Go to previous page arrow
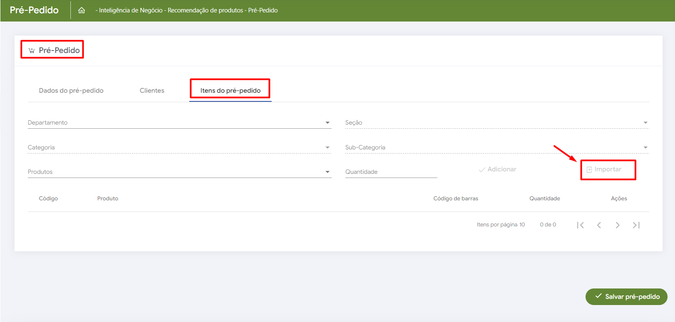The image size is (675, 322). click(x=599, y=225)
